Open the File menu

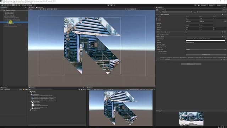point(1,3)
